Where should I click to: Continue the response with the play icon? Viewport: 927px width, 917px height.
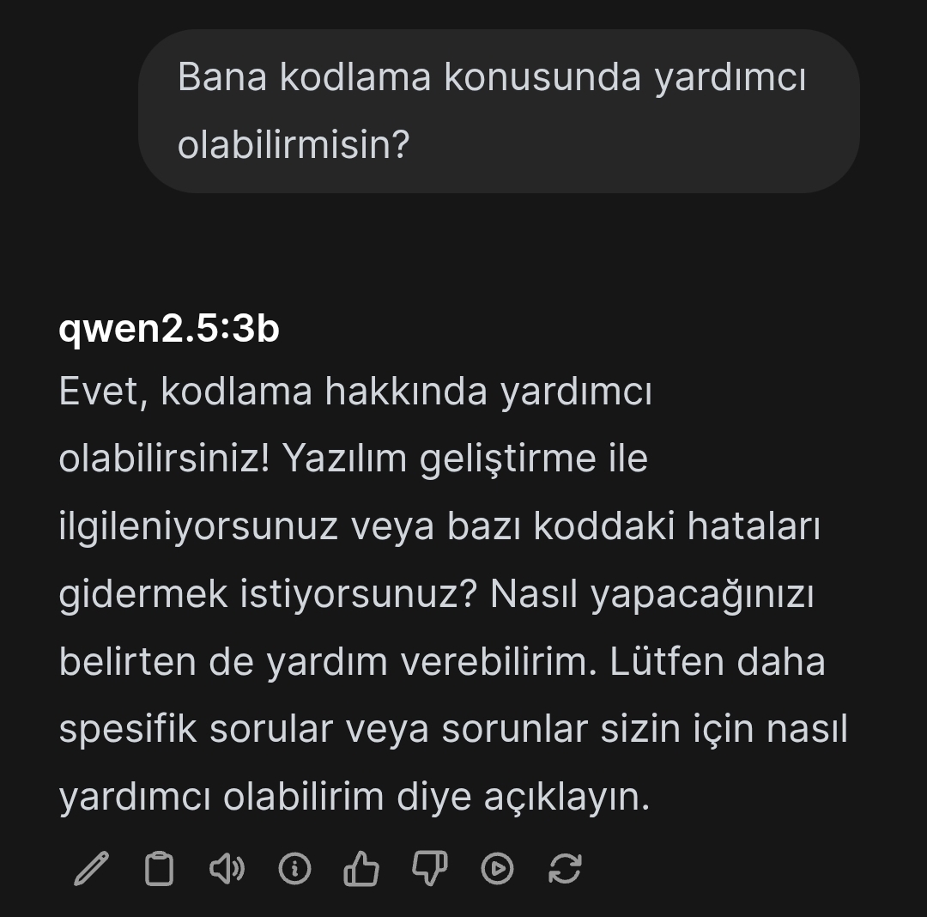497,869
